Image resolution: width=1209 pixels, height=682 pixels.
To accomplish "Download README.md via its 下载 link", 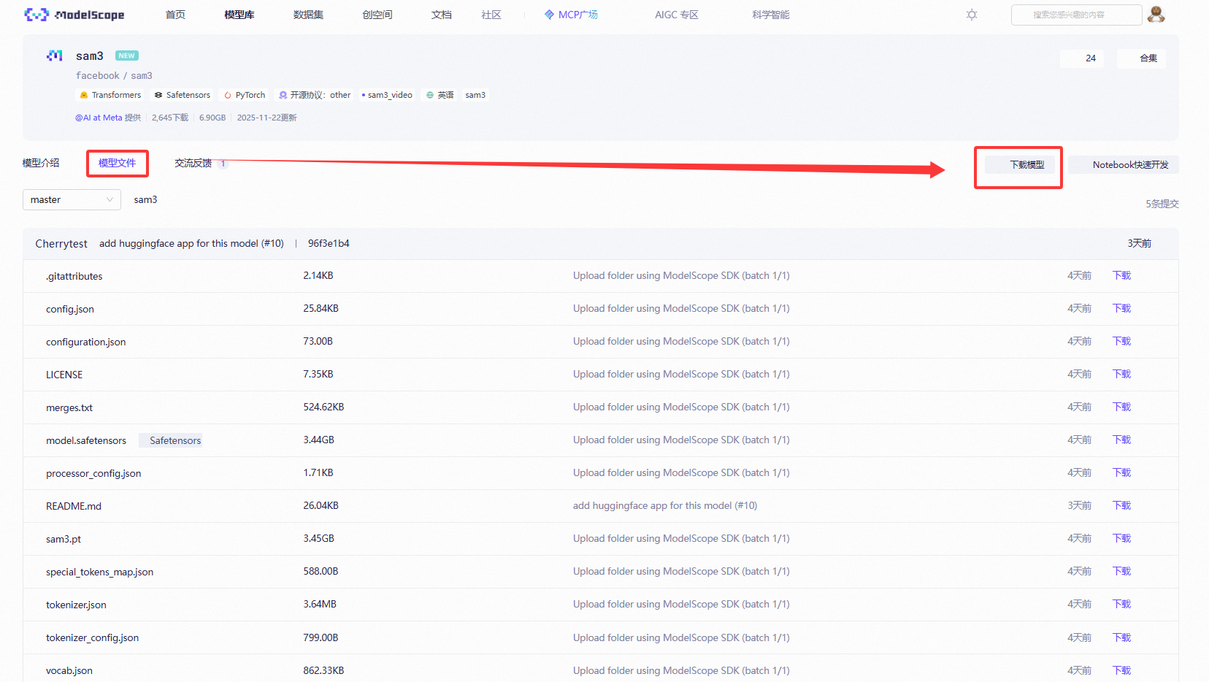I will coord(1121,505).
